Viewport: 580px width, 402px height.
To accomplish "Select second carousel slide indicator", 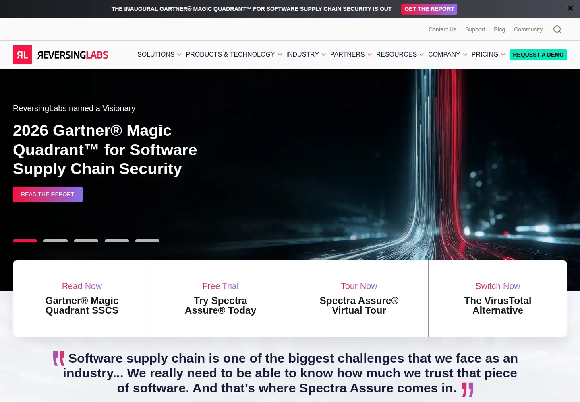I will tap(56, 241).
